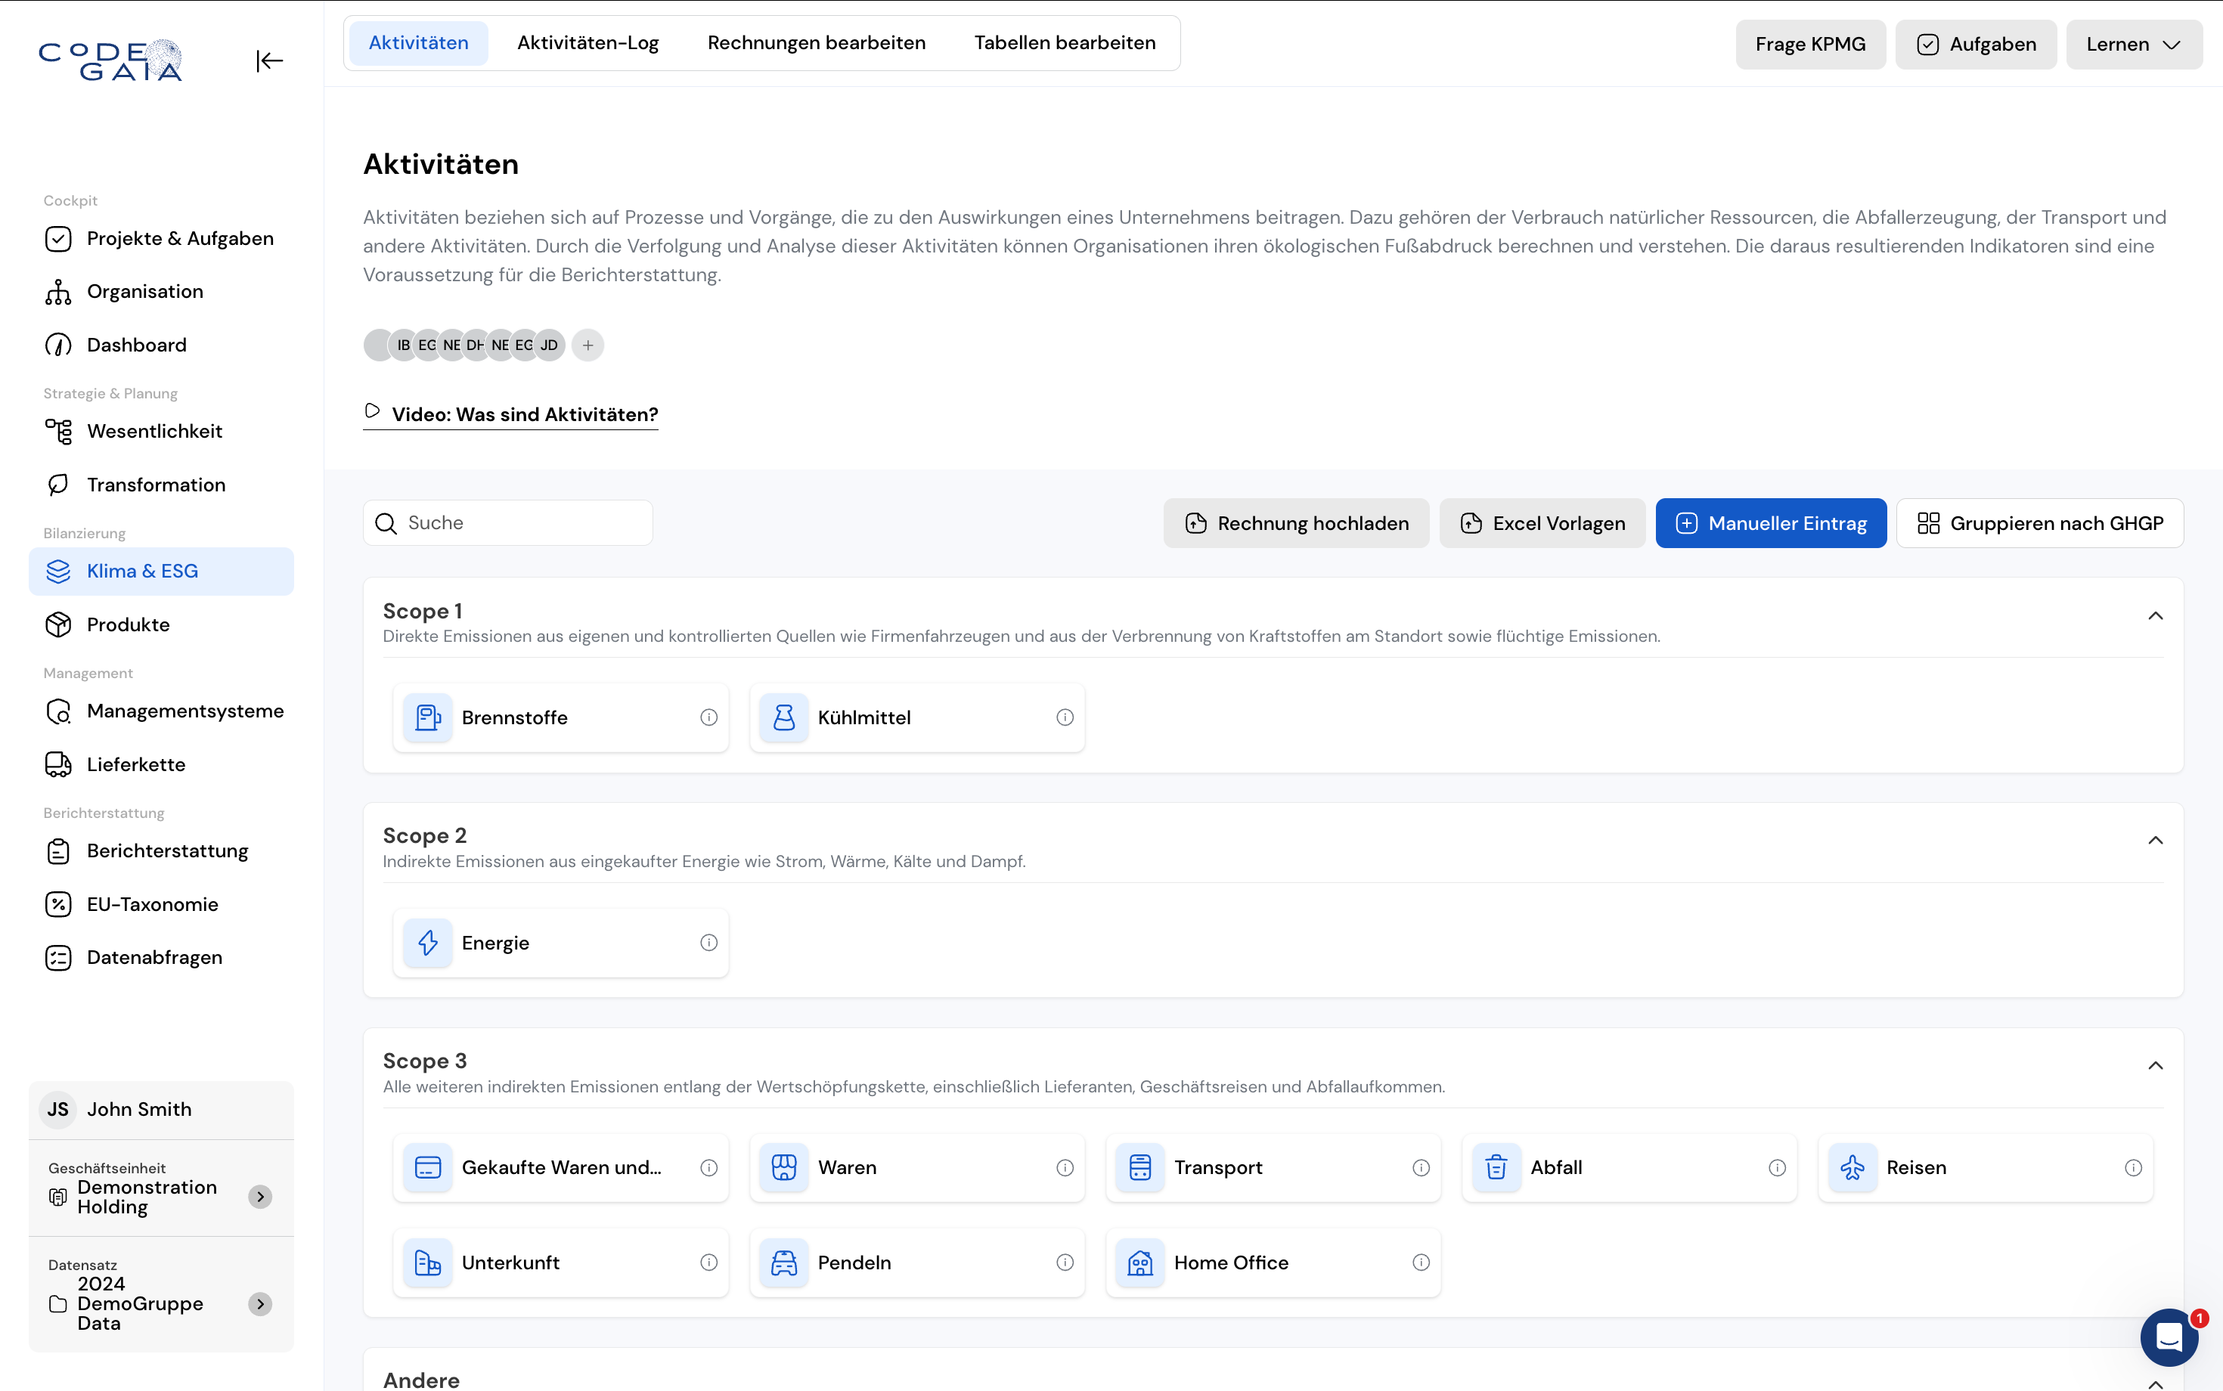2223x1391 pixels.
Task: Open the Energie lightning bolt icon
Action: tap(428, 942)
